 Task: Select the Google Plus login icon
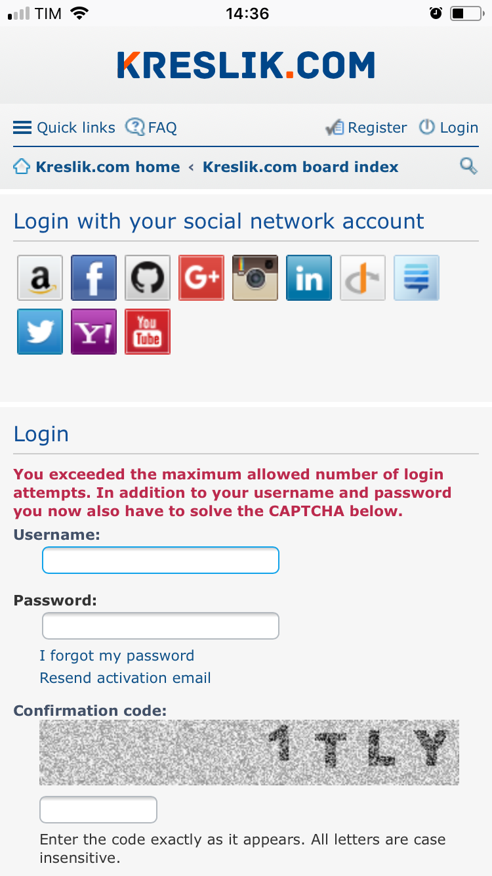[201, 278]
